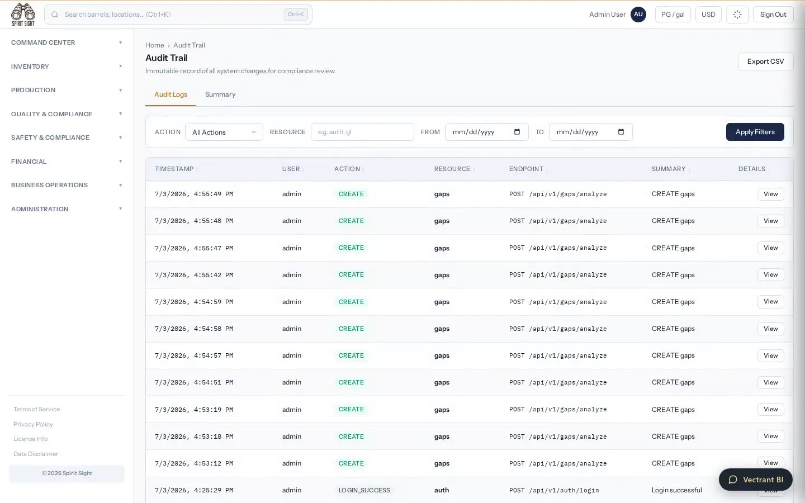805x503 pixels.
Task: Click the FROM date input
Action: coord(487,132)
